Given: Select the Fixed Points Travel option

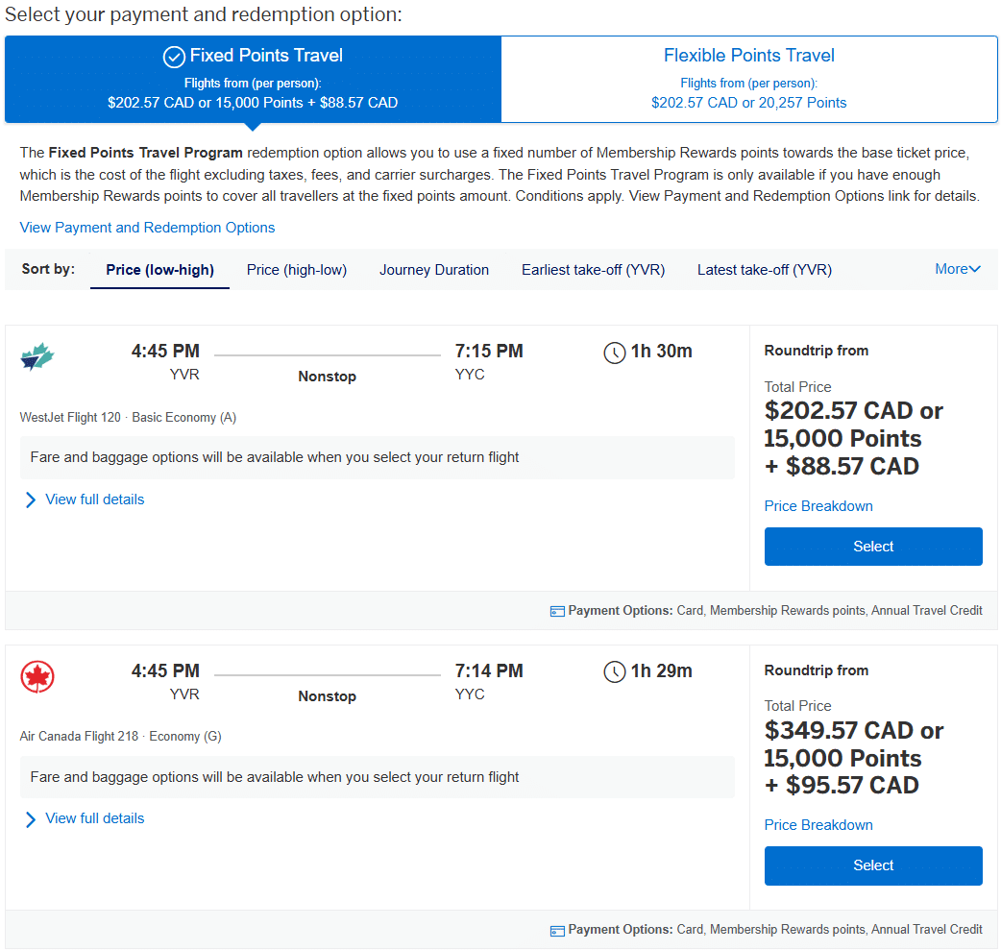Looking at the screenshot, I should click(x=253, y=80).
